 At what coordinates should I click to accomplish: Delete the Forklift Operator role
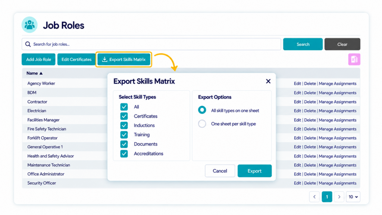coord(310,138)
